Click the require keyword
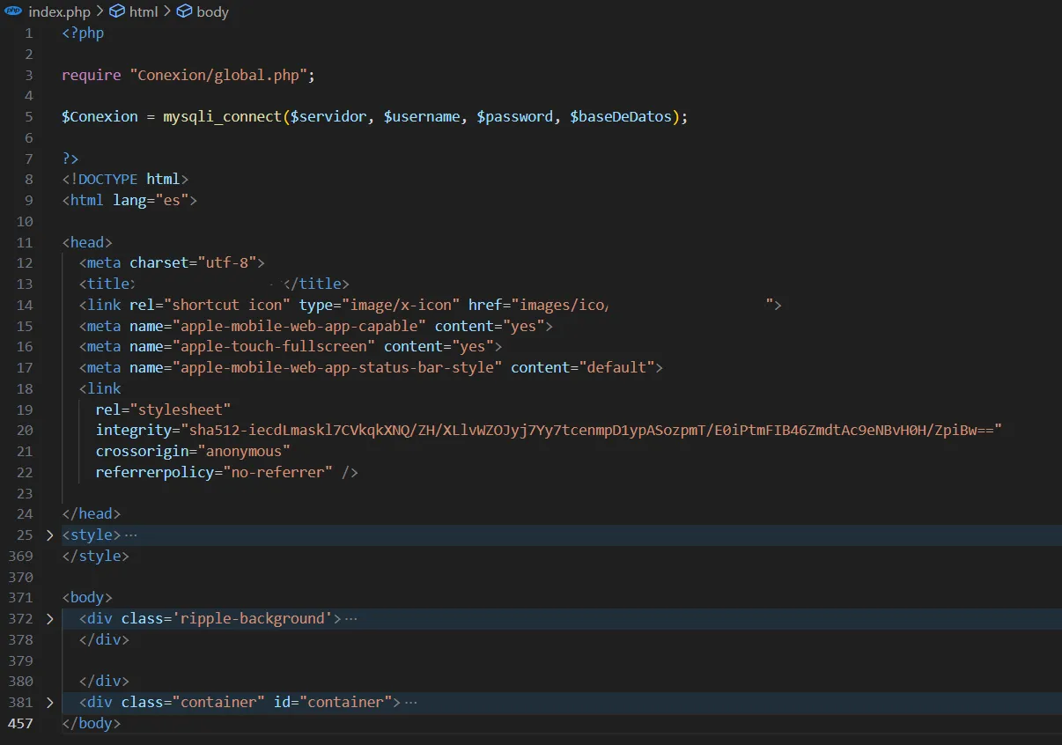This screenshot has height=745, width=1062. point(92,75)
